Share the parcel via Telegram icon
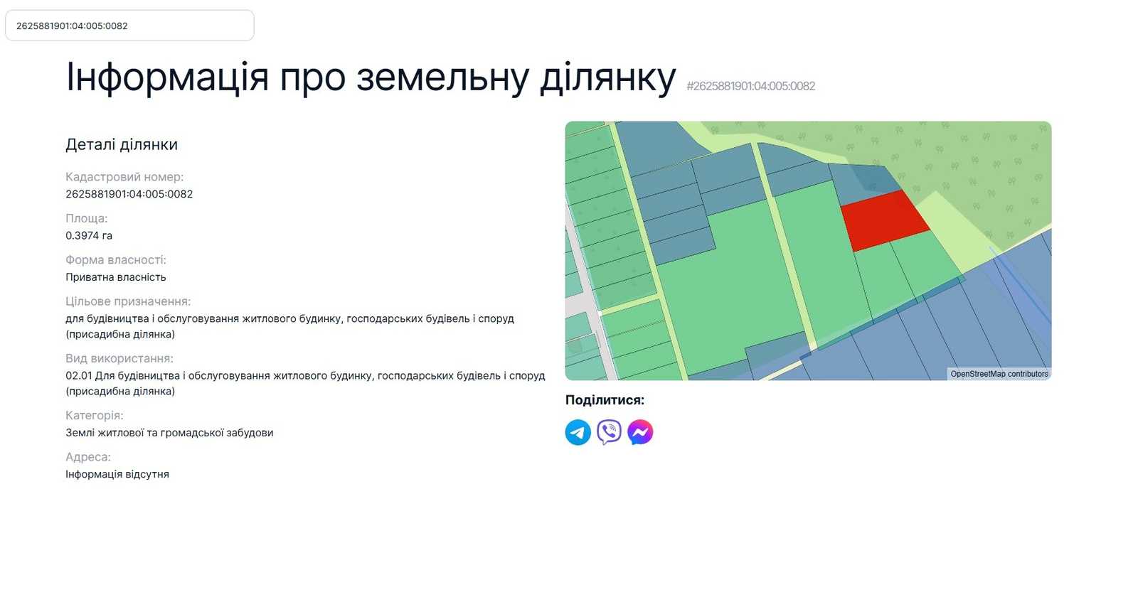The width and height of the screenshot is (1138, 597). (578, 432)
